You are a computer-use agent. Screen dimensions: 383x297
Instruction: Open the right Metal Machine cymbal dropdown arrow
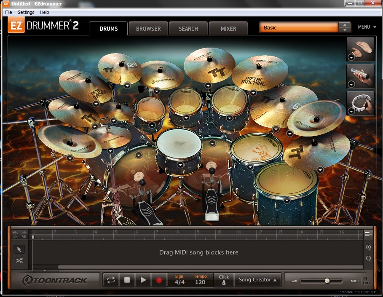pos(253,93)
